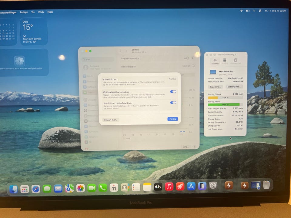Click the Battery Charge 27,8 % bar
Viewport: 291px width, 218px height.
pos(225,98)
